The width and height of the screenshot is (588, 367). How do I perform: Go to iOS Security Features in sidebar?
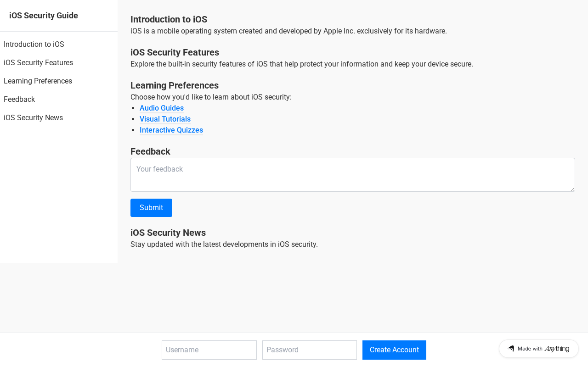(38, 63)
